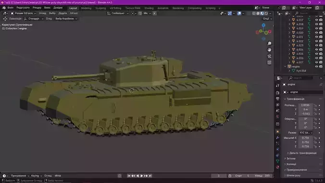
Task: Hide the engine object with eye icon
Action: tap(316, 66)
